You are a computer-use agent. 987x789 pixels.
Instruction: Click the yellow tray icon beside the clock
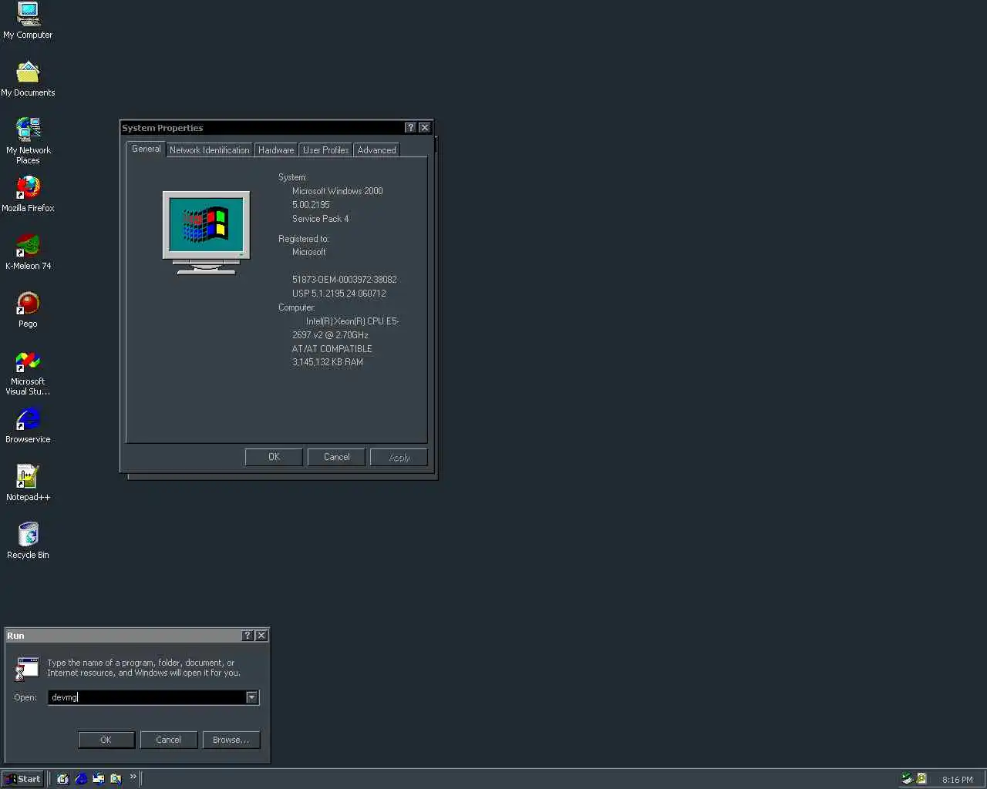pyautogui.click(x=921, y=779)
